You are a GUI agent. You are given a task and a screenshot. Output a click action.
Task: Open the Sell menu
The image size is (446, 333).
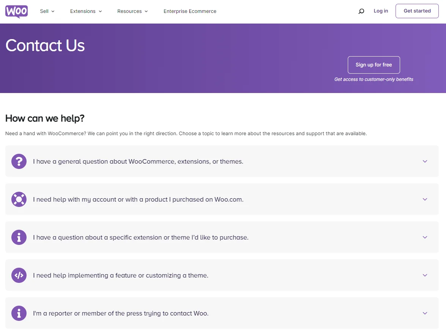(x=47, y=11)
